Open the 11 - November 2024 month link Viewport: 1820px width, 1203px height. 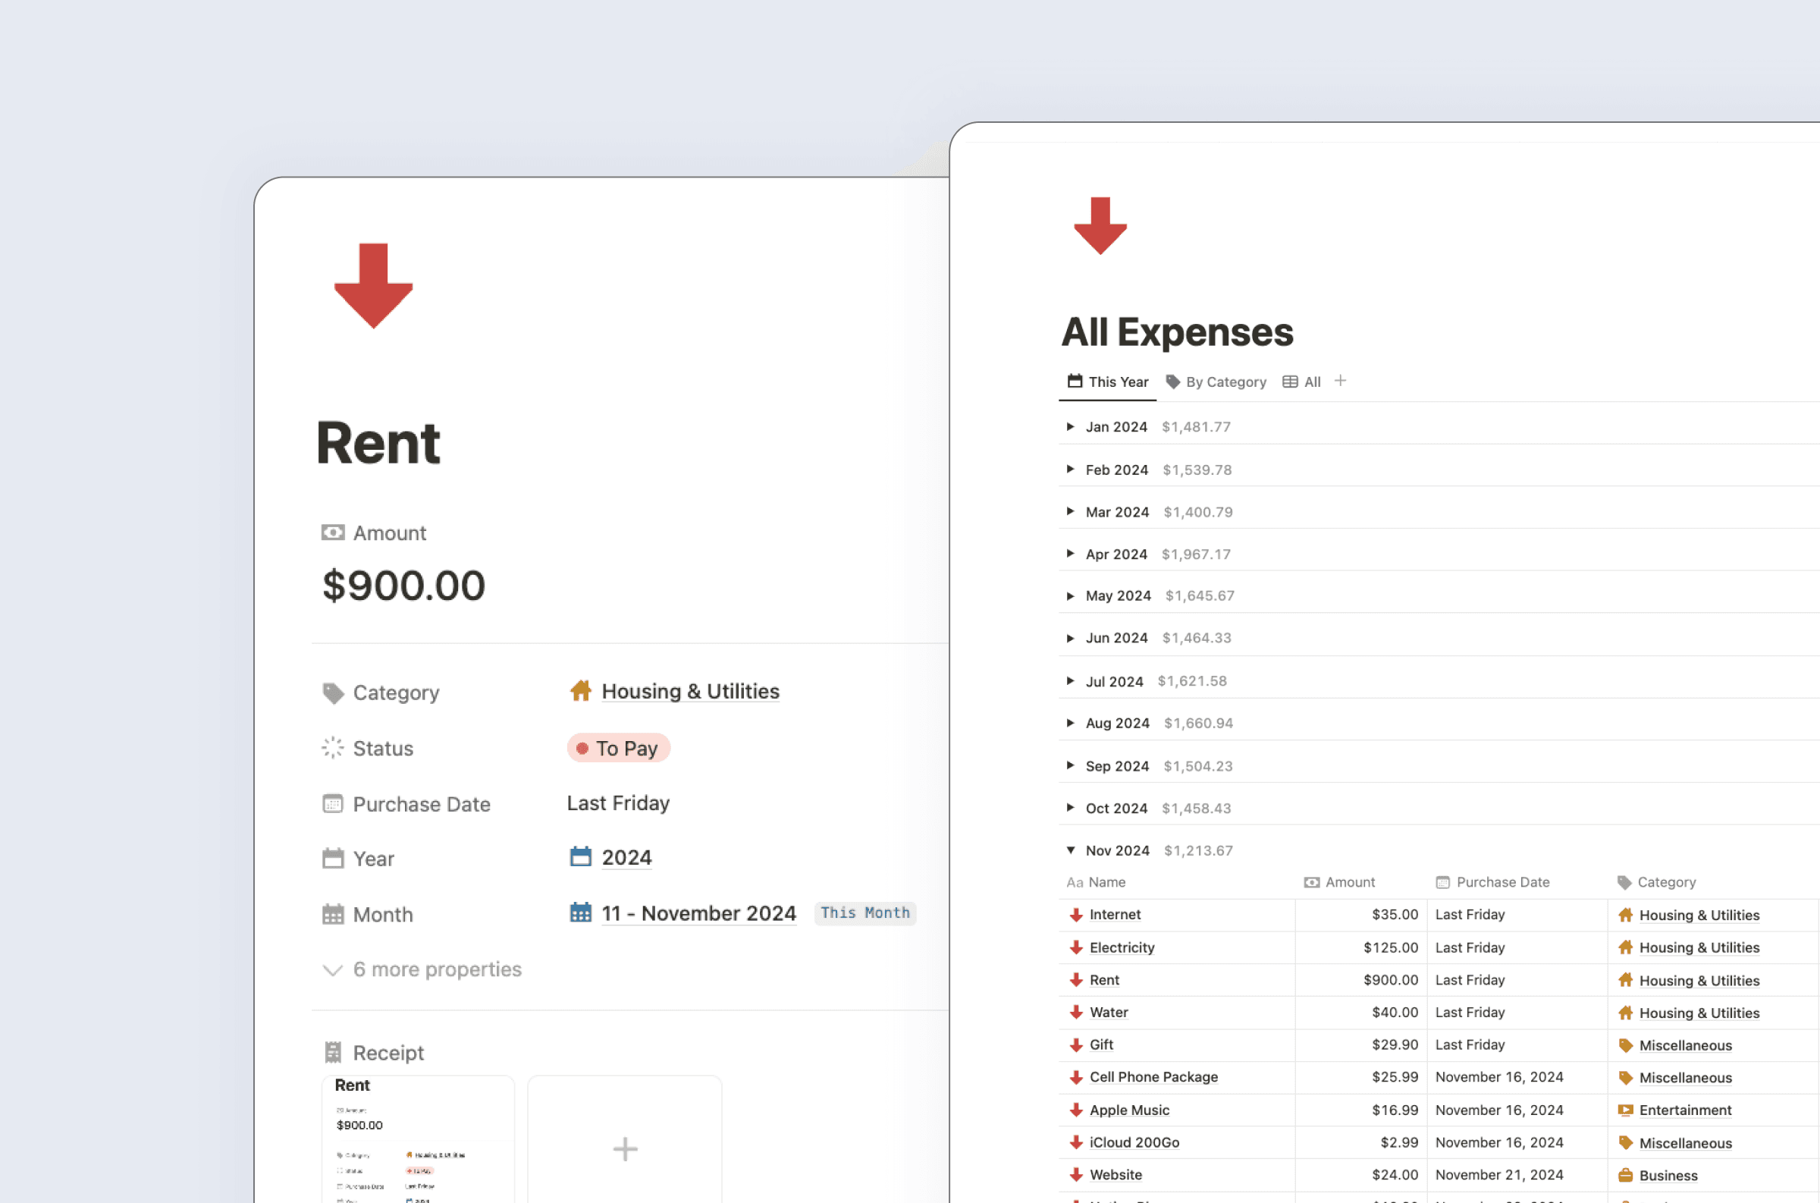tap(698, 913)
